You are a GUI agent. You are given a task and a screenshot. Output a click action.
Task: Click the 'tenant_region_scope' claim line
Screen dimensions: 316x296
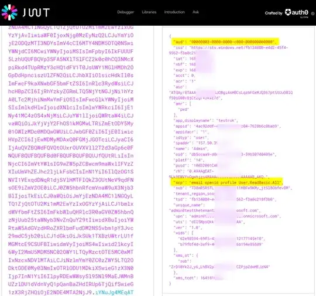194,193
